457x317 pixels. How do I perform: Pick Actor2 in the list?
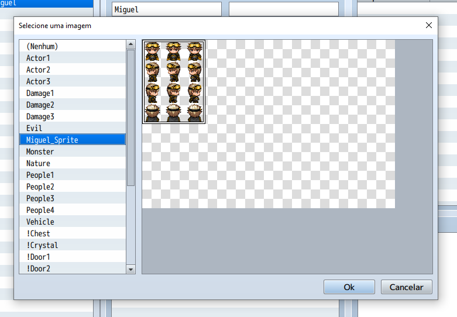[x=72, y=70]
